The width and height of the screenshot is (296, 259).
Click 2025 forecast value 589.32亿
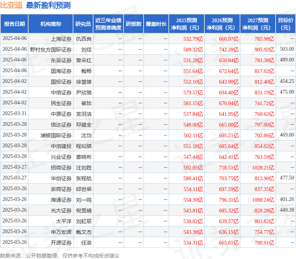[193, 50]
